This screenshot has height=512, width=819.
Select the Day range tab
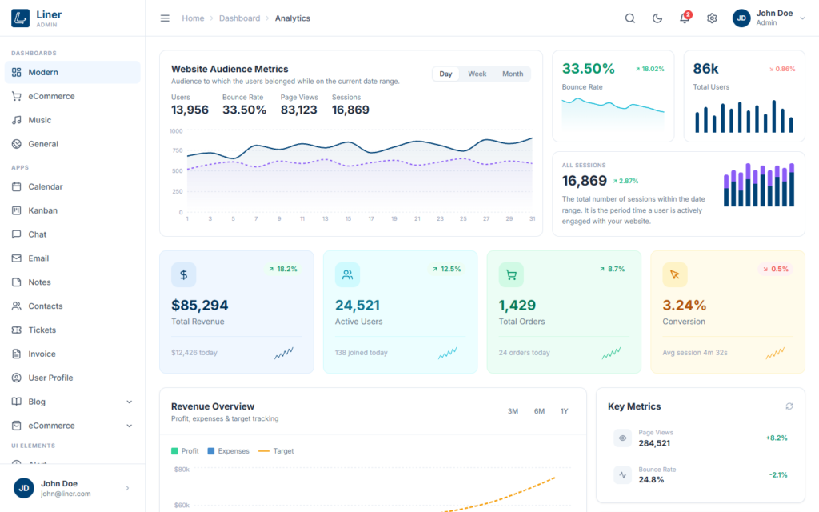click(445, 74)
